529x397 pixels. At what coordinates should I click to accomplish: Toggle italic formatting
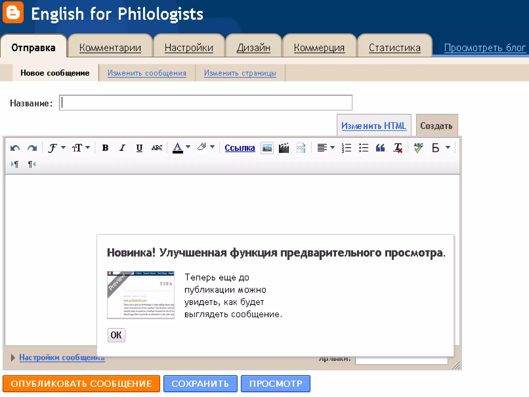pyautogui.click(x=122, y=148)
